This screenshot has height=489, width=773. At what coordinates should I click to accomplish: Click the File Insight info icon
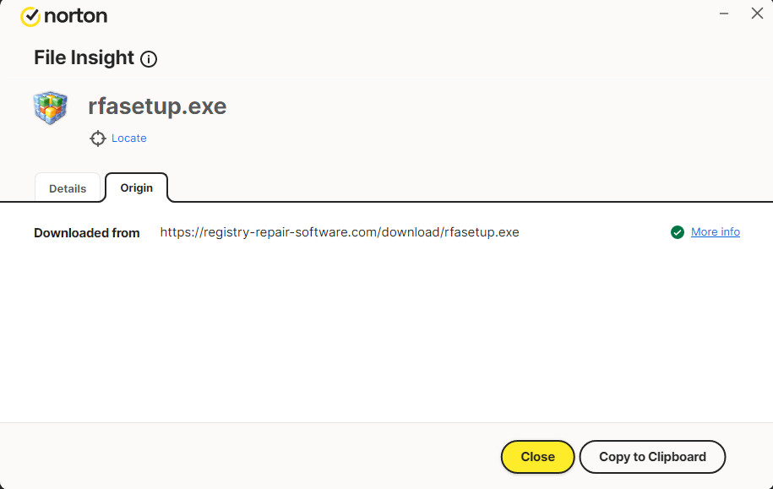pos(149,59)
